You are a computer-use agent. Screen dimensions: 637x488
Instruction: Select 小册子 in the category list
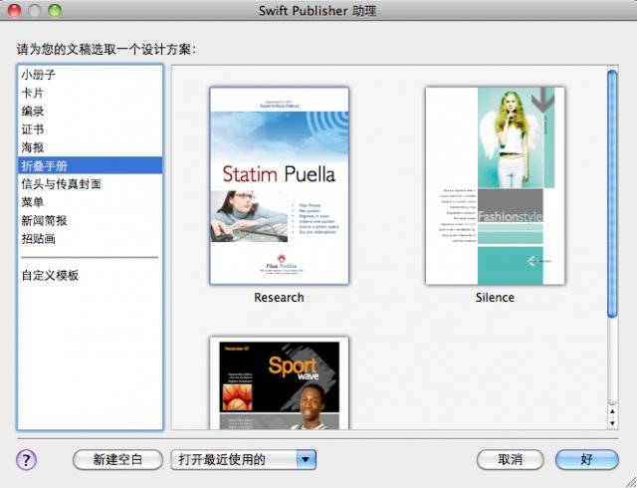coord(38,76)
